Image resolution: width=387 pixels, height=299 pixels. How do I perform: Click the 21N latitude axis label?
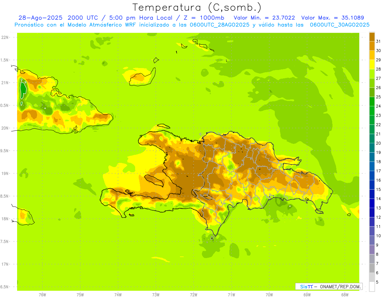click(5, 83)
